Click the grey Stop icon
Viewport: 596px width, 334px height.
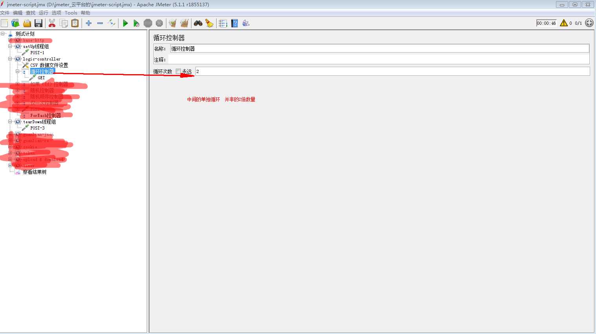point(148,23)
